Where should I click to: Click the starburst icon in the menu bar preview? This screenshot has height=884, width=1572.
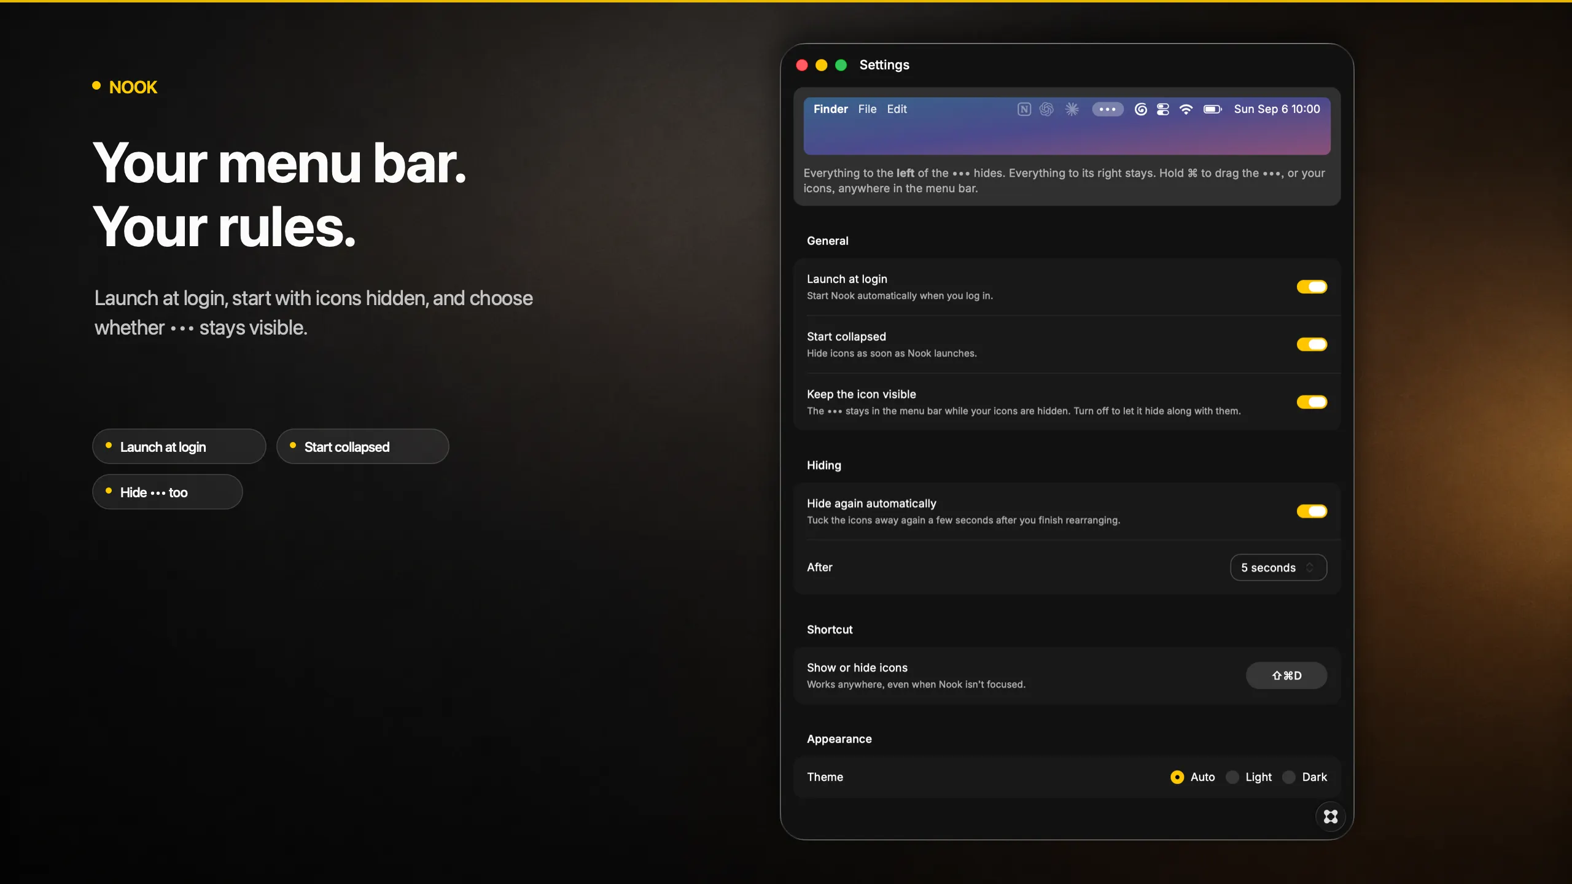coord(1072,109)
